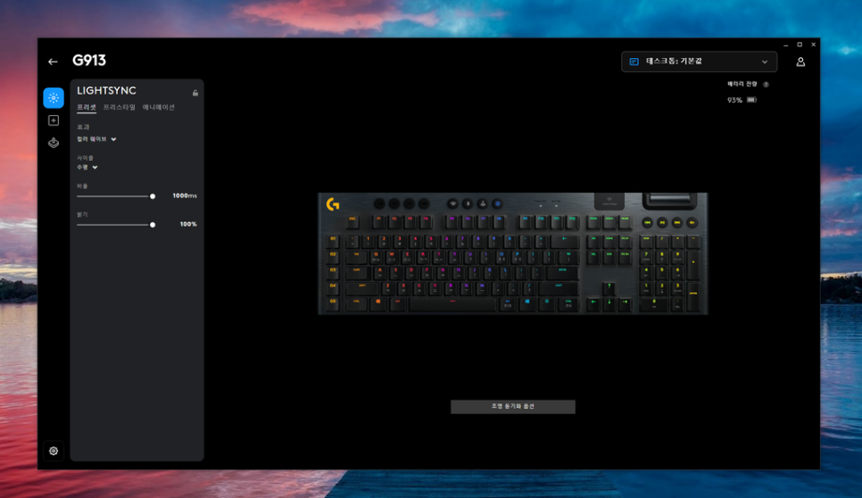The image size is (862, 498).
Task: Click the G3 macro key on keyboard
Action: coord(333,271)
